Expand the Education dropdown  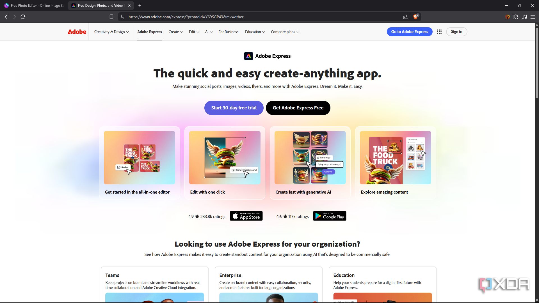tap(255, 32)
